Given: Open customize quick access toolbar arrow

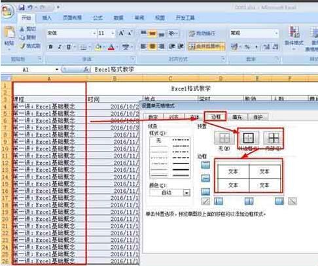Looking at the screenshot, I should 58,7.
